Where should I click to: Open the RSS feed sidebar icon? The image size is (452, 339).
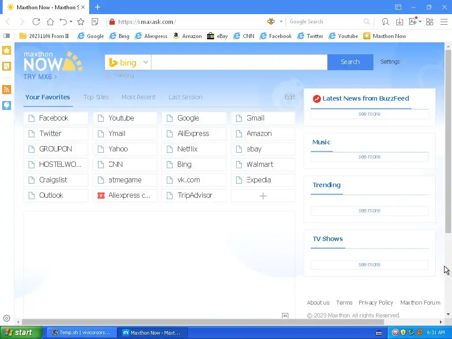[7, 90]
